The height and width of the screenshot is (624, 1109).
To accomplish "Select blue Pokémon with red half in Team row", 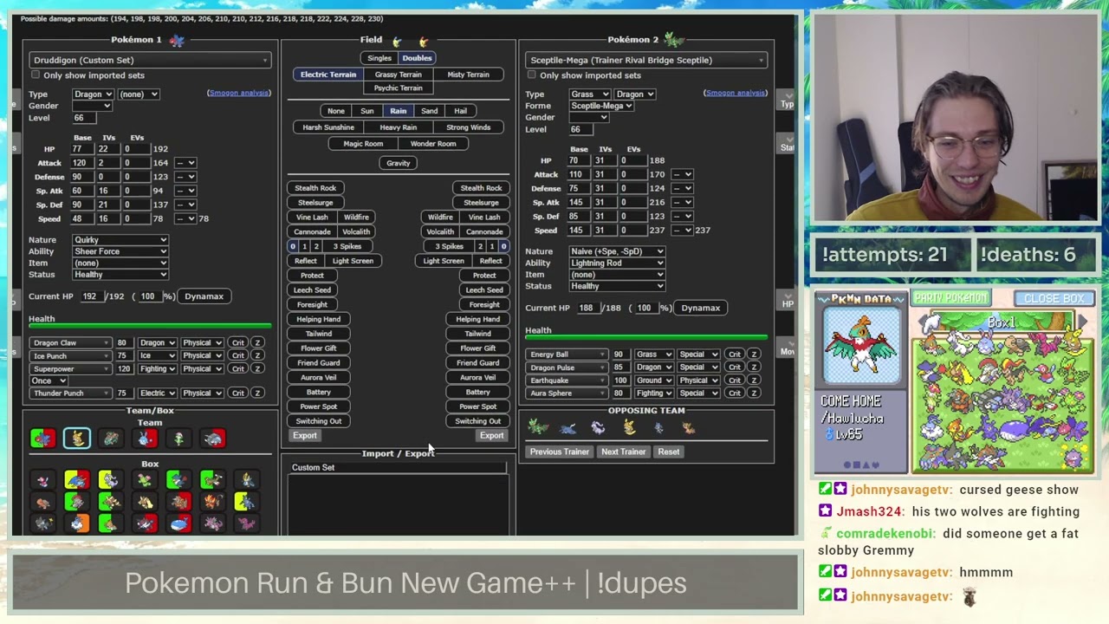I will pos(146,439).
